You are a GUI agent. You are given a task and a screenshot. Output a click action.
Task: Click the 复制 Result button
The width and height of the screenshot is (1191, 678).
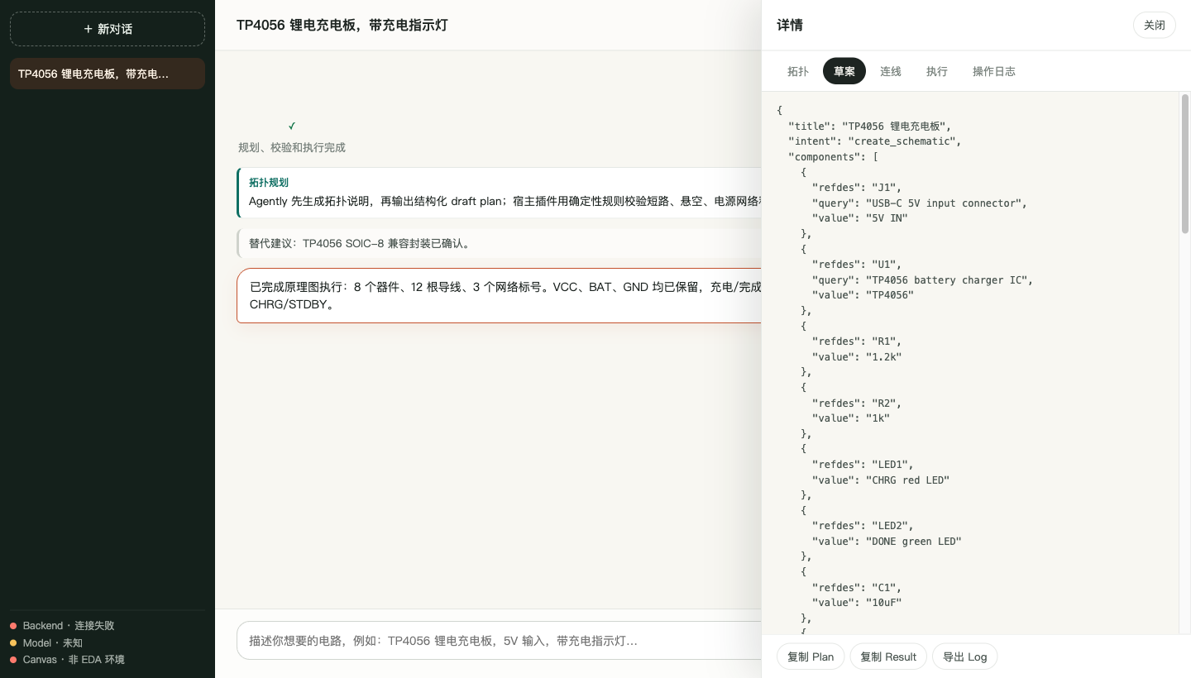click(888, 657)
